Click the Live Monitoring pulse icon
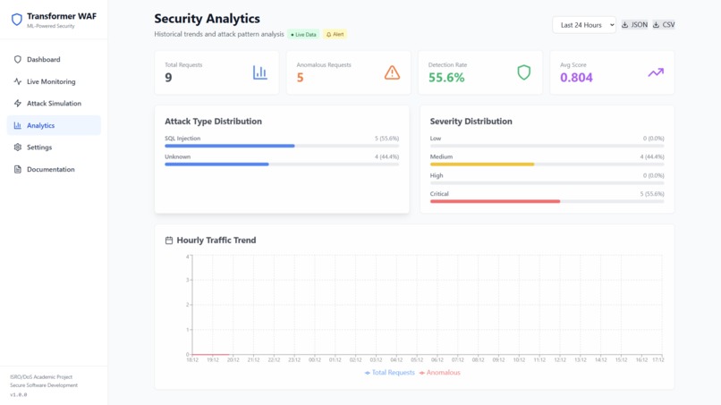 (x=18, y=81)
